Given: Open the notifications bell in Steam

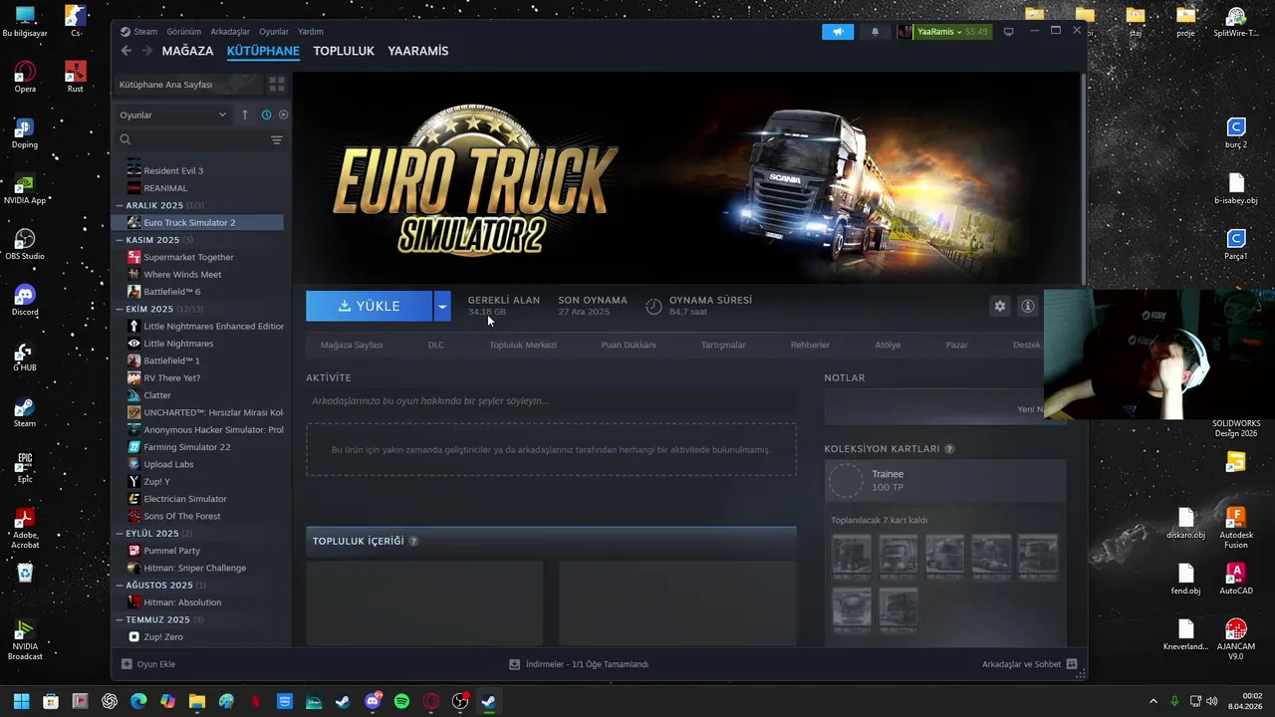Looking at the screenshot, I should (875, 32).
